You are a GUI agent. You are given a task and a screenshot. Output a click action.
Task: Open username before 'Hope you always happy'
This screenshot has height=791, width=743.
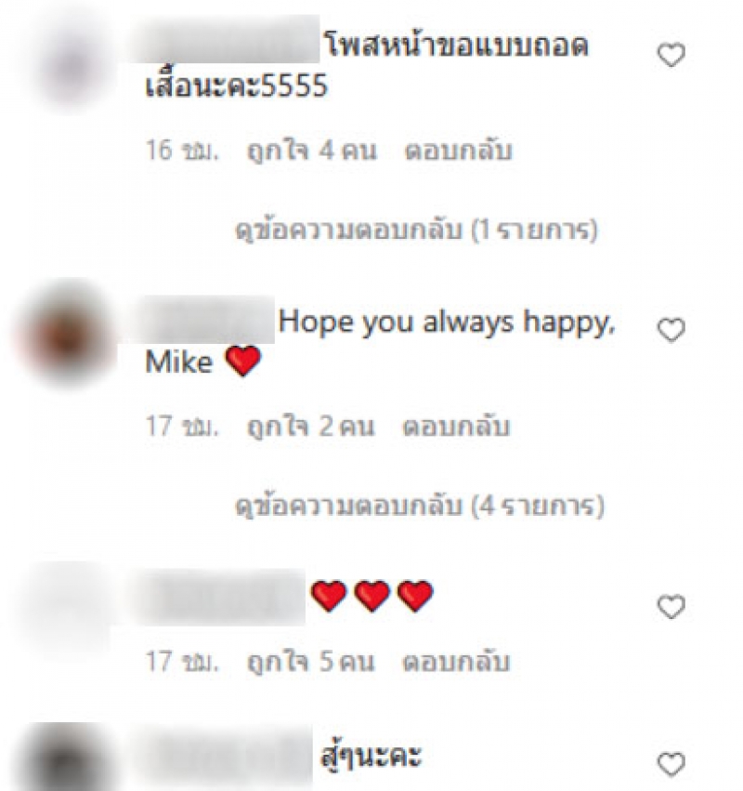(199, 321)
